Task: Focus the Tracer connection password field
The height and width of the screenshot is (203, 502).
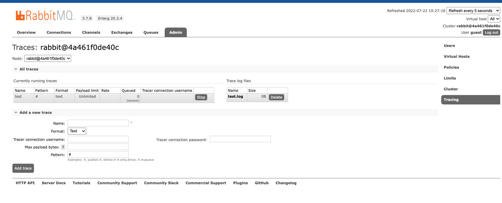Action: 240,139
